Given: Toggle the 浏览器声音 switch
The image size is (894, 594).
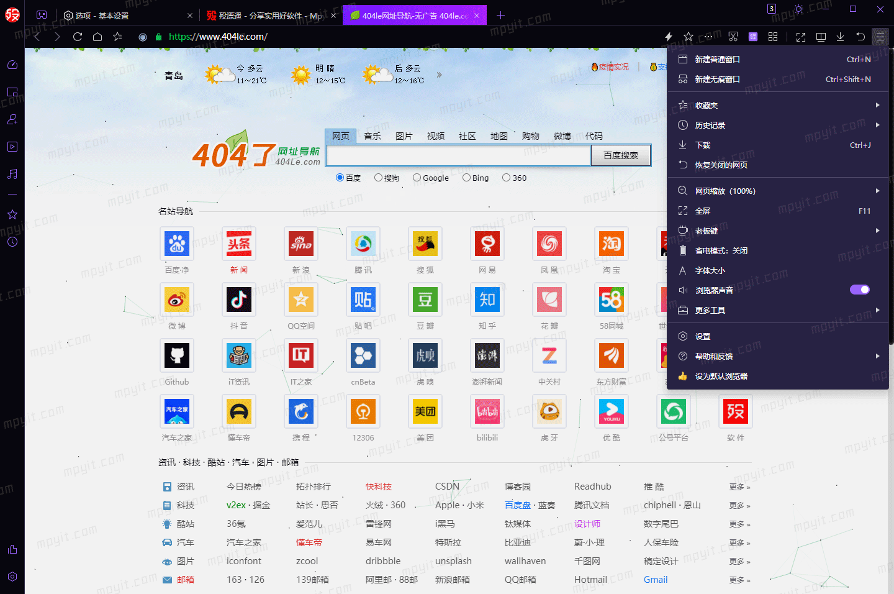Looking at the screenshot, I should [x=860, y=290].
